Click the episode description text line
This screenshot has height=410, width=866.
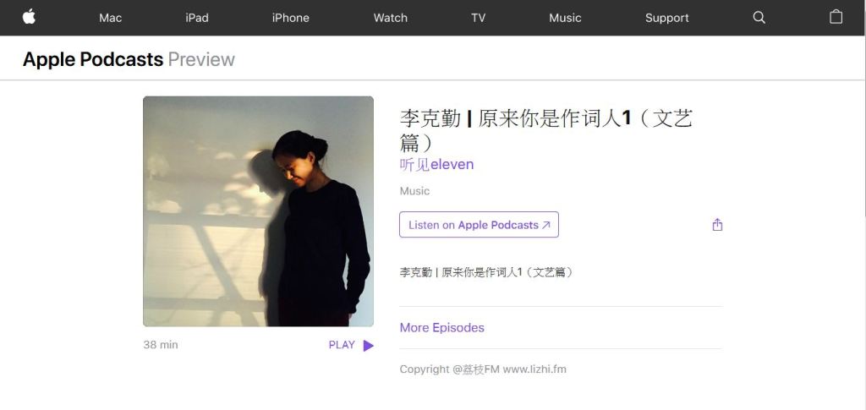click(486, 272)
